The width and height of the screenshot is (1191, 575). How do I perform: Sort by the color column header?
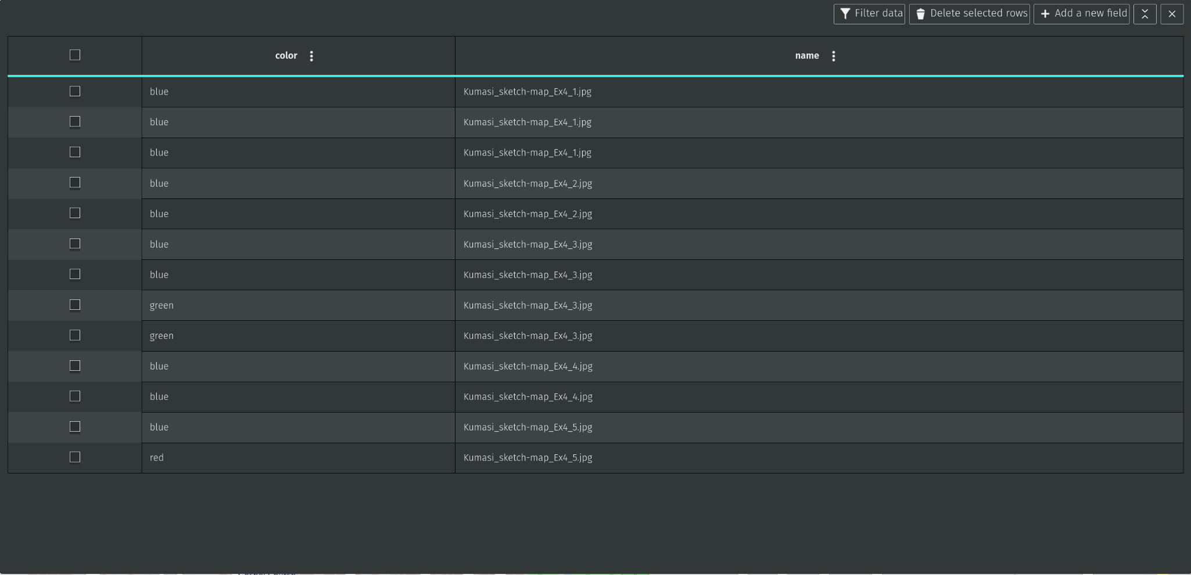point(286,56)
